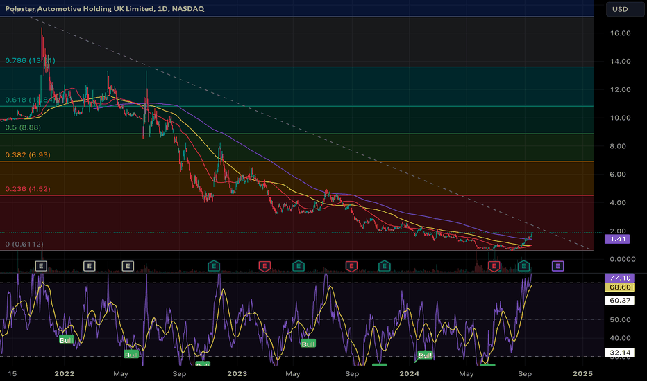This screenshot has height=381, width=647.
Task: Click the purple 77.10 RSI value tag
Action: click(619, 278)
